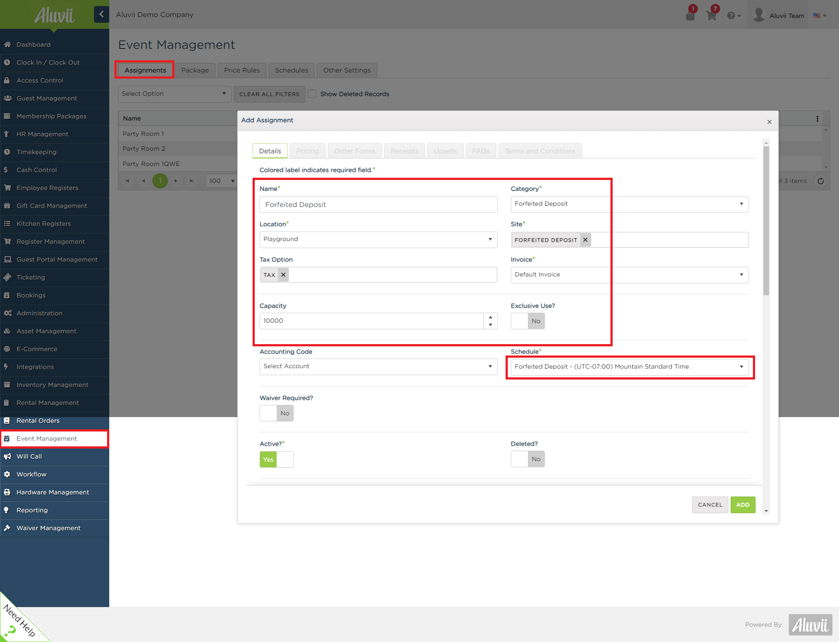Open the help question mark menu
839x642 pixels.
734,16
